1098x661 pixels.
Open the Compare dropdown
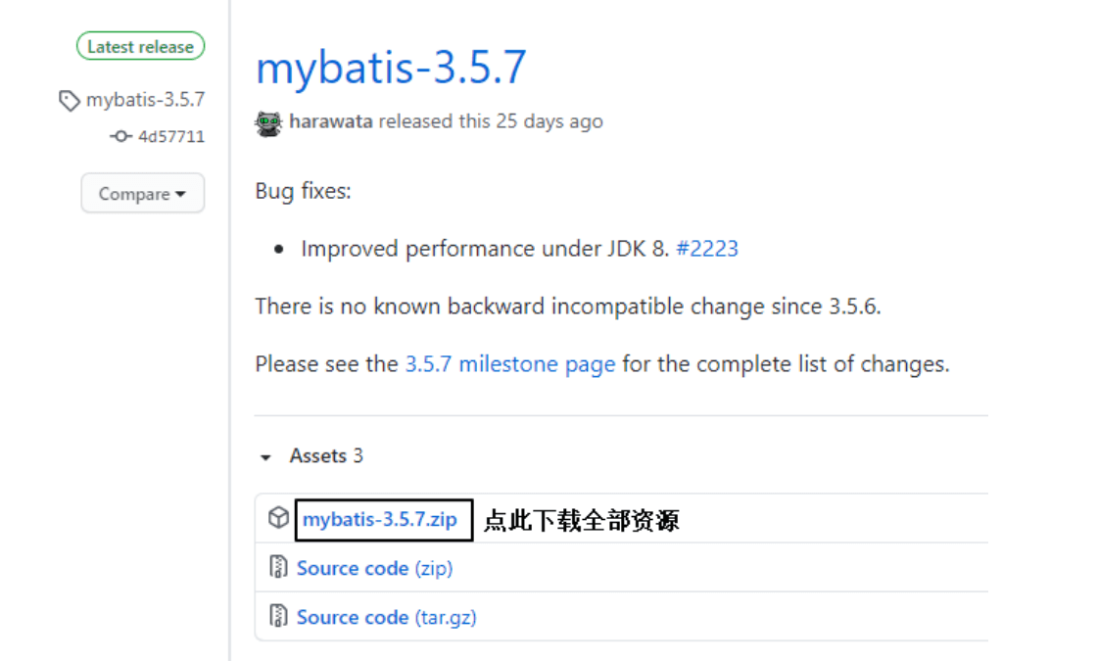[142, 194]
